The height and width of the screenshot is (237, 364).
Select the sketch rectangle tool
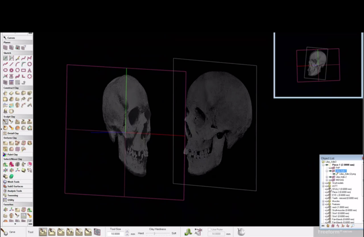coord(23,70)
